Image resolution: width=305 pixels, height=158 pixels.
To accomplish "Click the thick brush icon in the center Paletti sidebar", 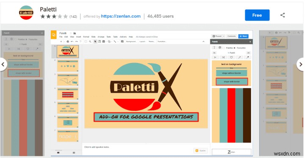I will (247, 57).
